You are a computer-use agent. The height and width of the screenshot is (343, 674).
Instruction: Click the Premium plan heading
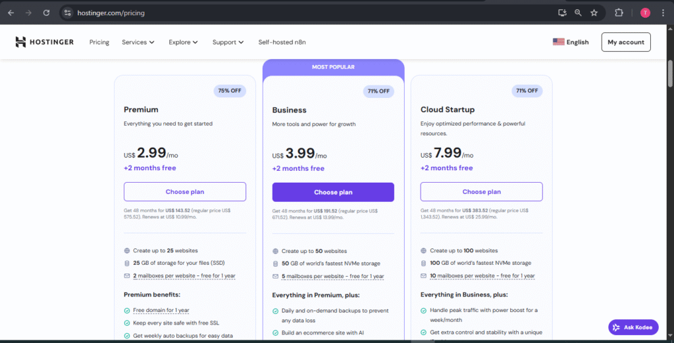pos(141,110)
